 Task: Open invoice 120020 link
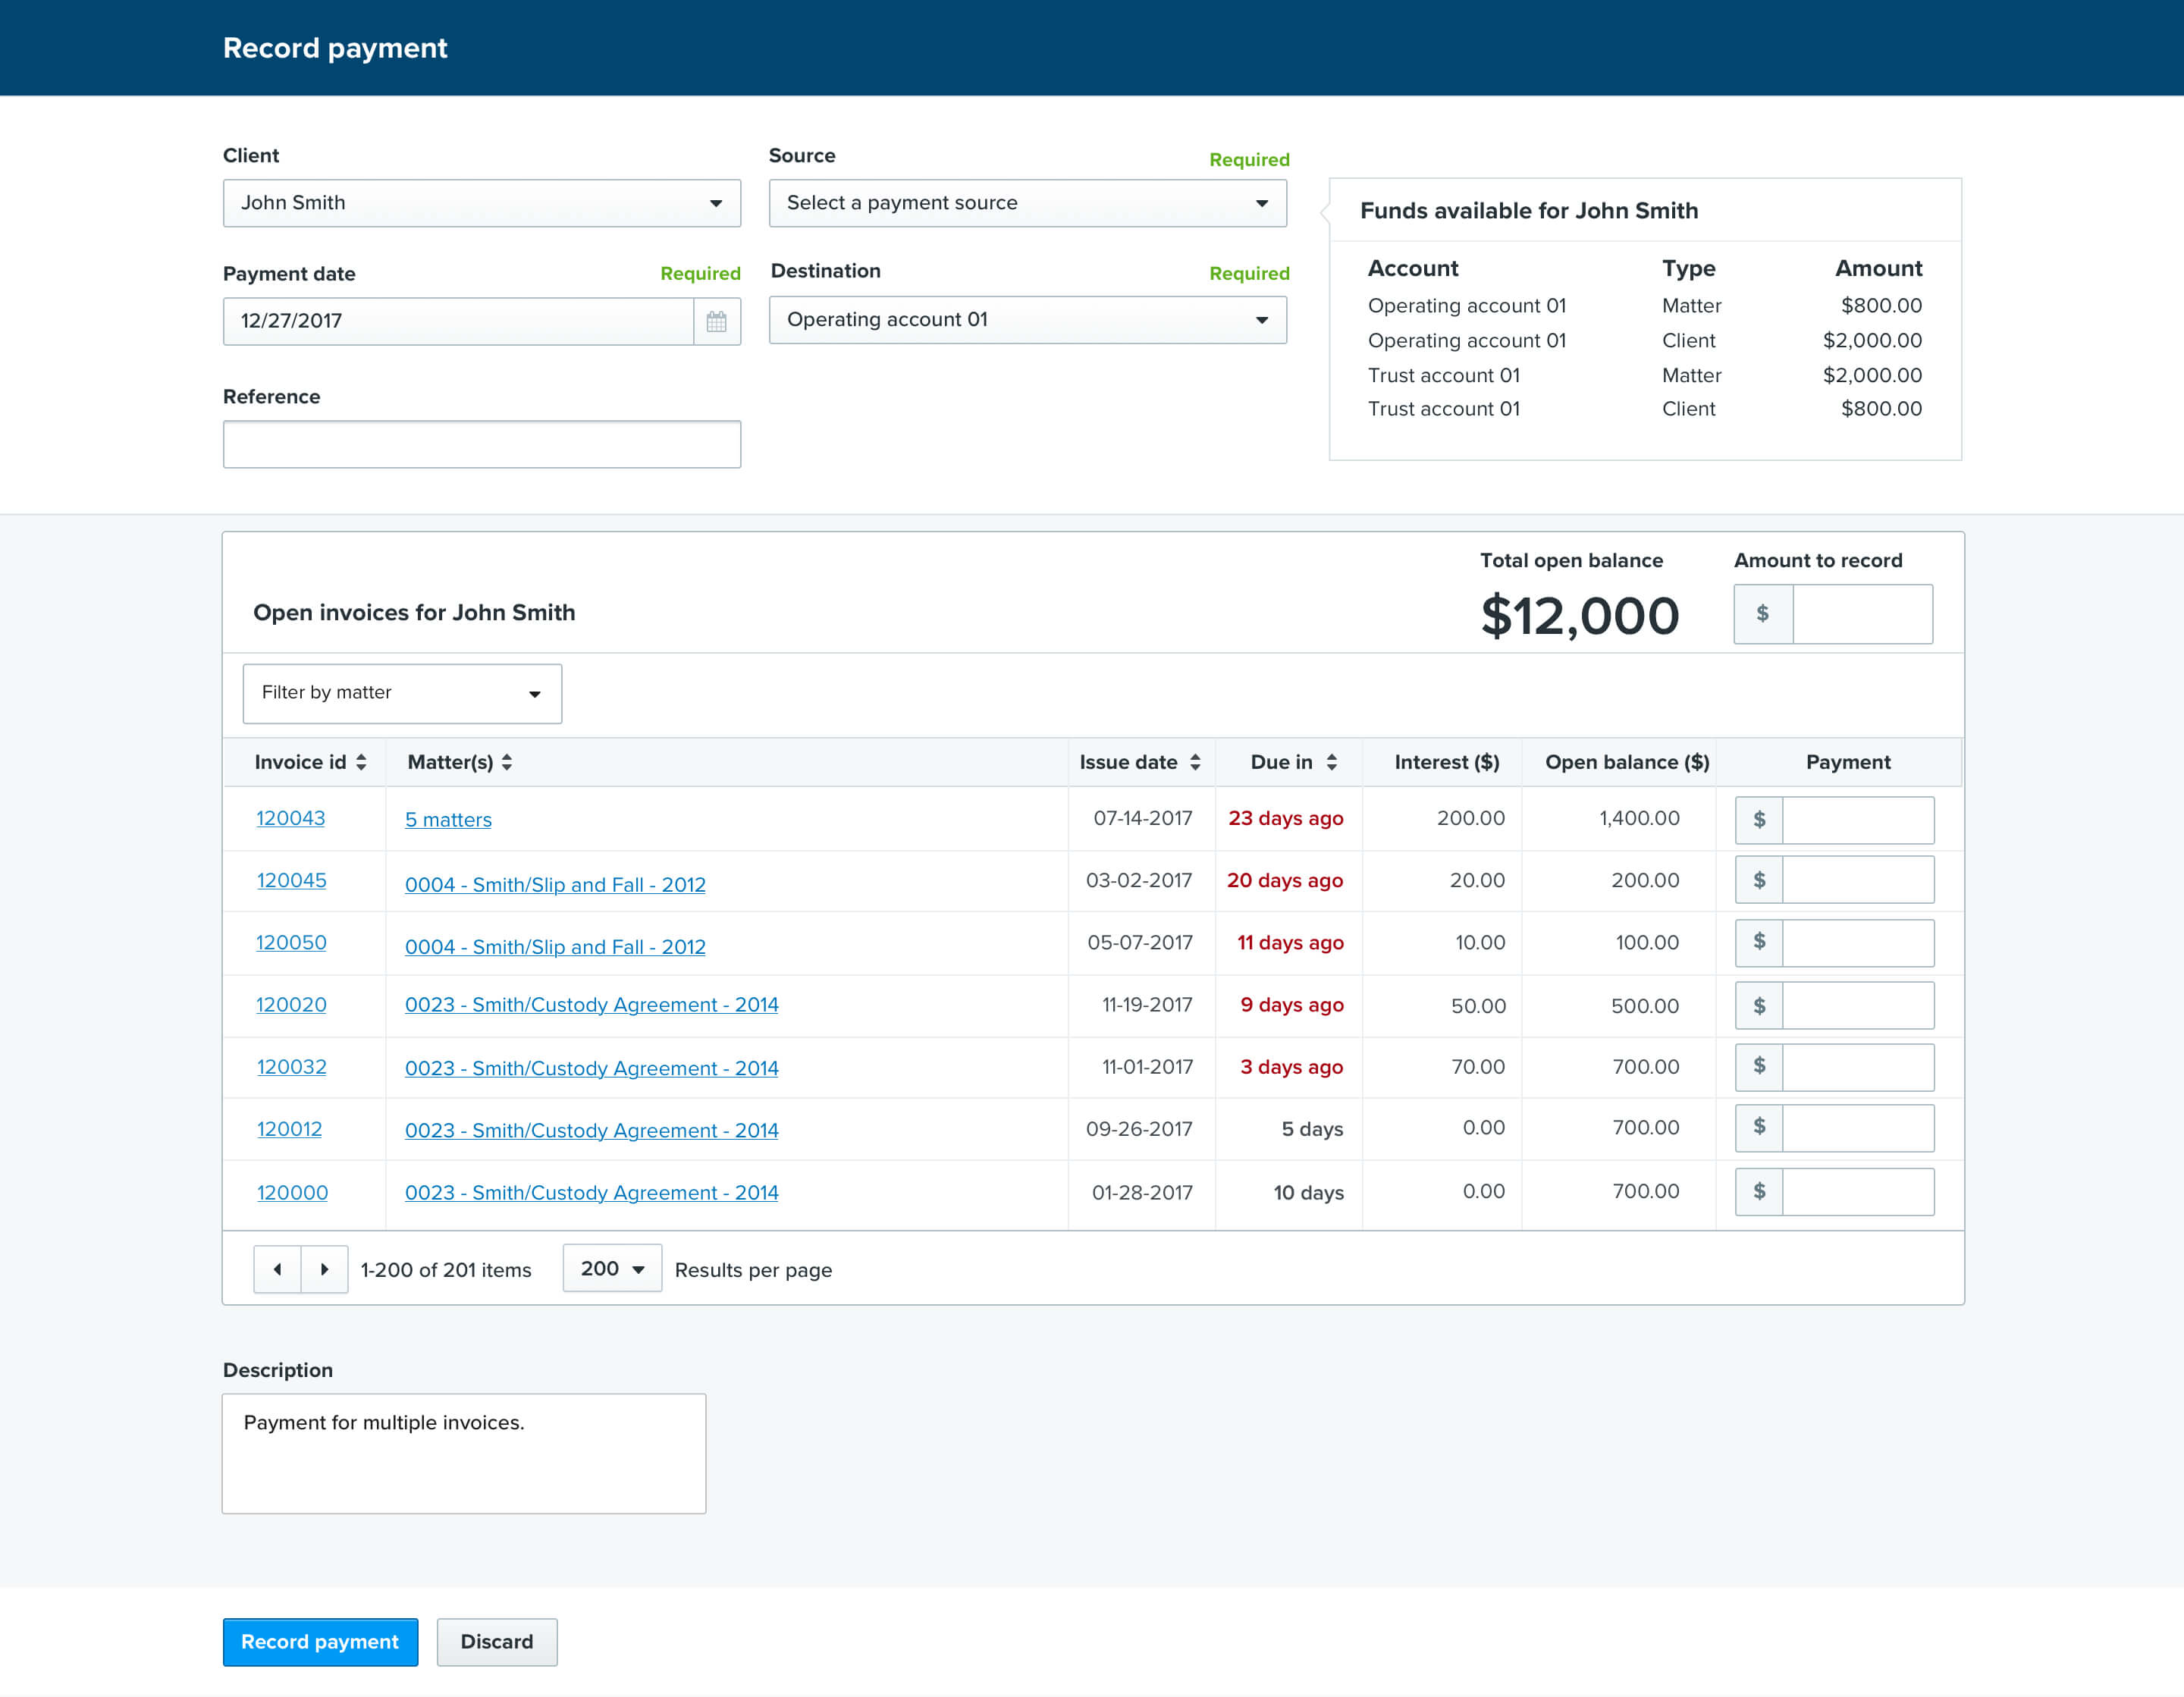click(x=291, y=1004)
